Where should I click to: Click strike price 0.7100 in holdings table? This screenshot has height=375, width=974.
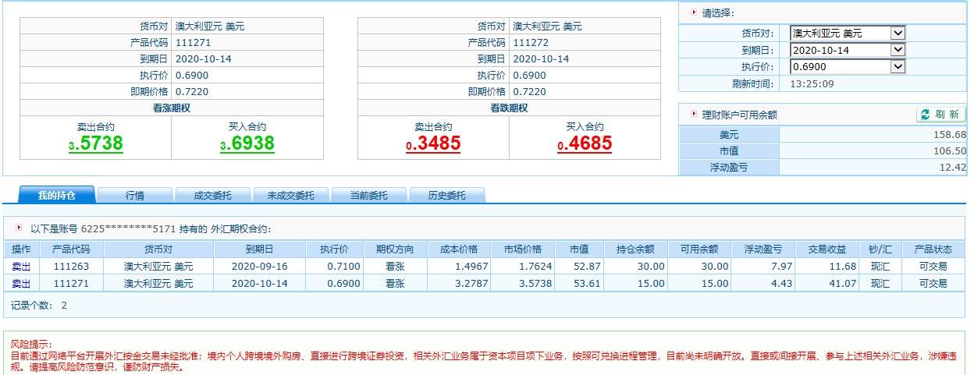344,266
